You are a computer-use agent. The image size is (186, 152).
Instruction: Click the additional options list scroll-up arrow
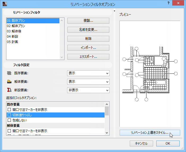[x=107, y=104]
